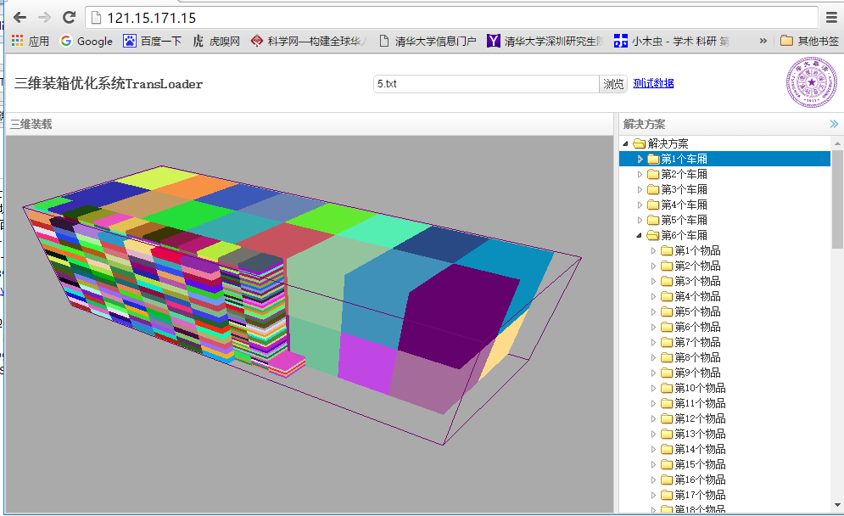Collapse the 第6个车厢 tree node
The height and width of the screenshot is (516, 844).
pos(640,235)
